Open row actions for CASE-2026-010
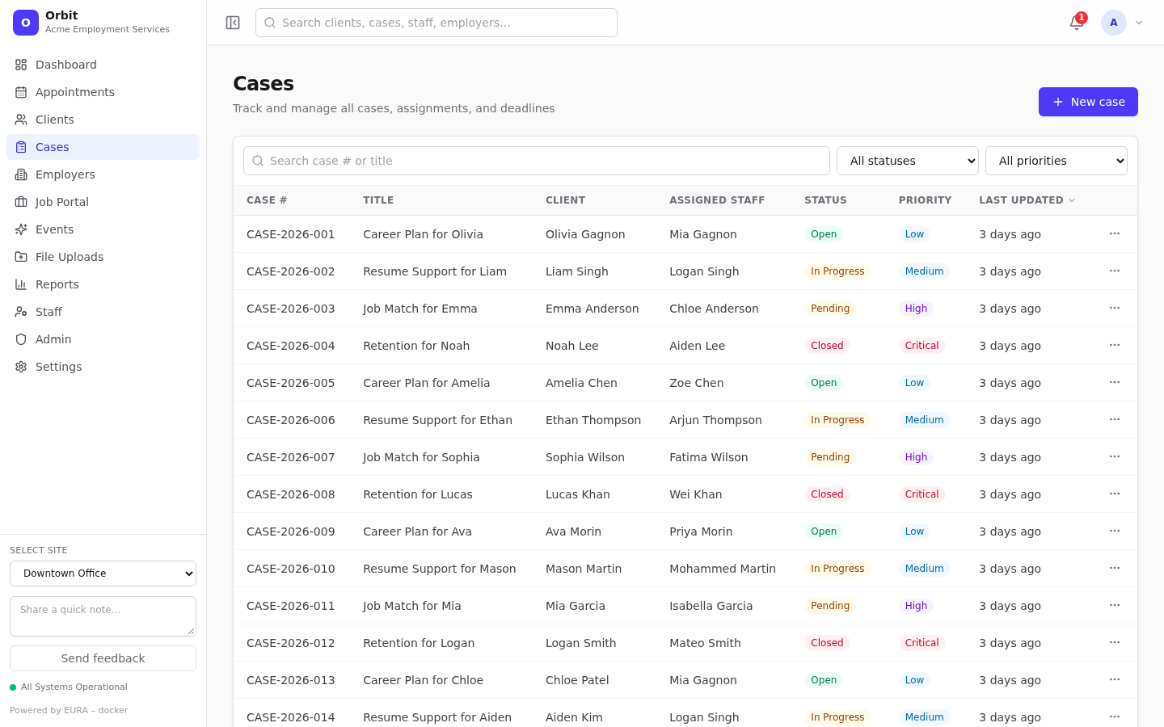The image size is (1164, 727). (1115, 568)
